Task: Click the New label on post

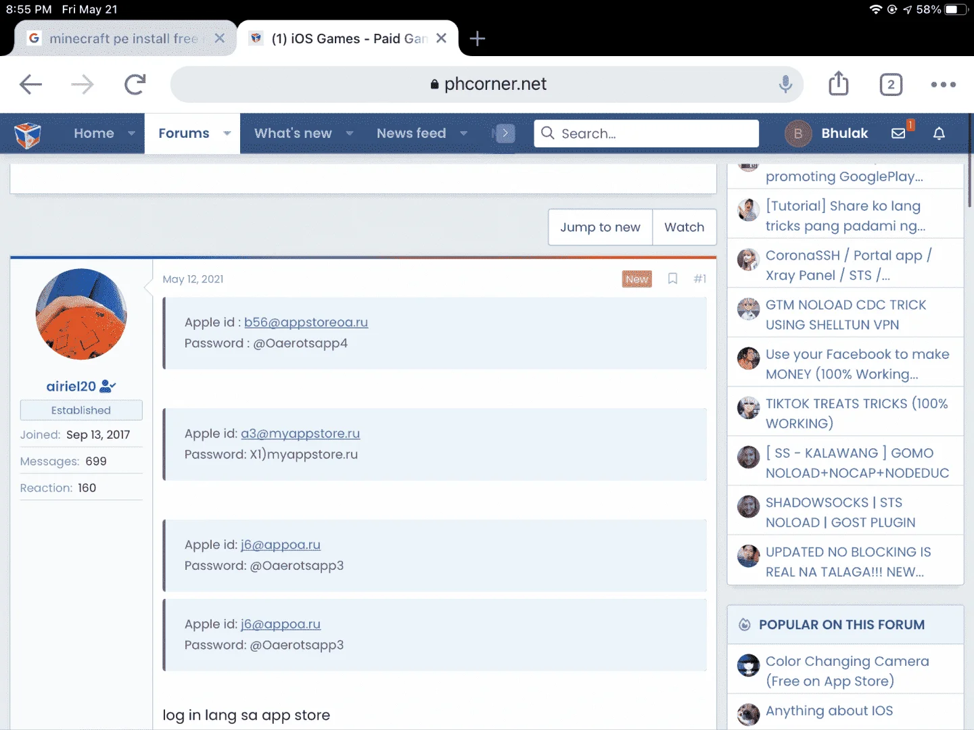Action: [636, 279]
